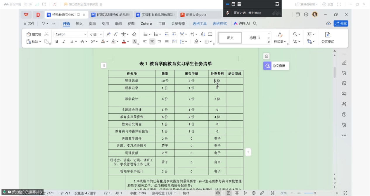Click the cloud upload icon beside 分享

click(x=328, y=23)
